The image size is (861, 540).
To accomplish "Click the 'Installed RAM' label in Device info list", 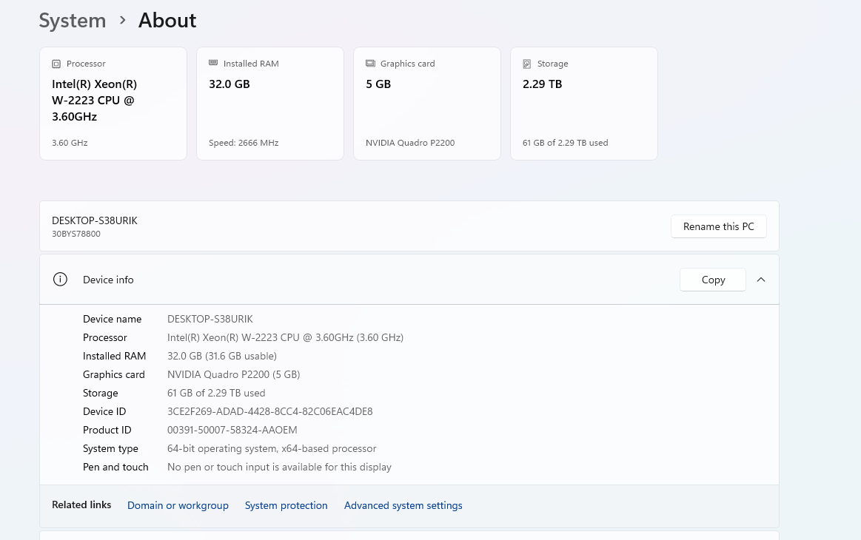I will [114, 356].
